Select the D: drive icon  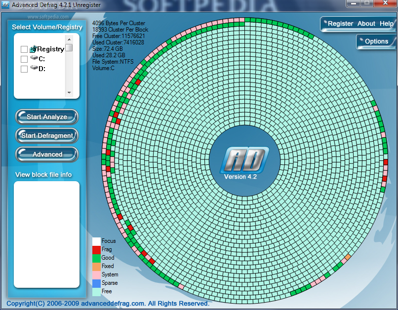pos(34,68)
